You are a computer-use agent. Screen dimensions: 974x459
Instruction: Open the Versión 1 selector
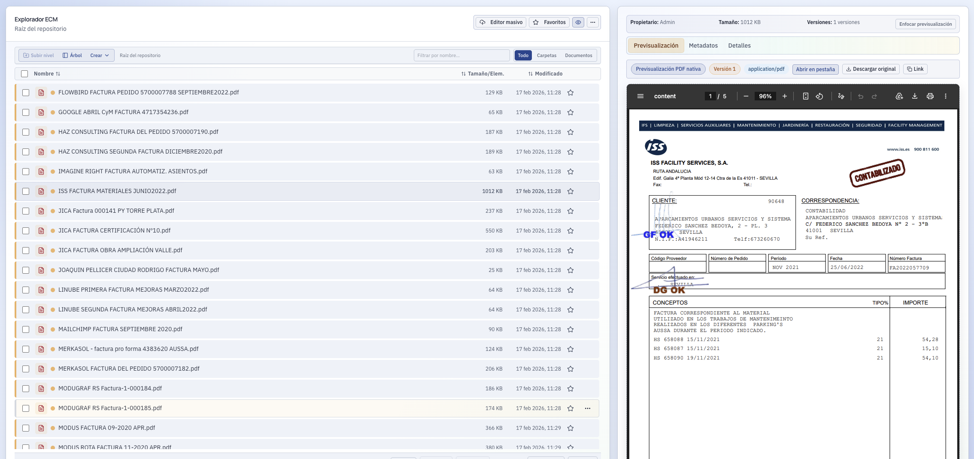point(725,69)
